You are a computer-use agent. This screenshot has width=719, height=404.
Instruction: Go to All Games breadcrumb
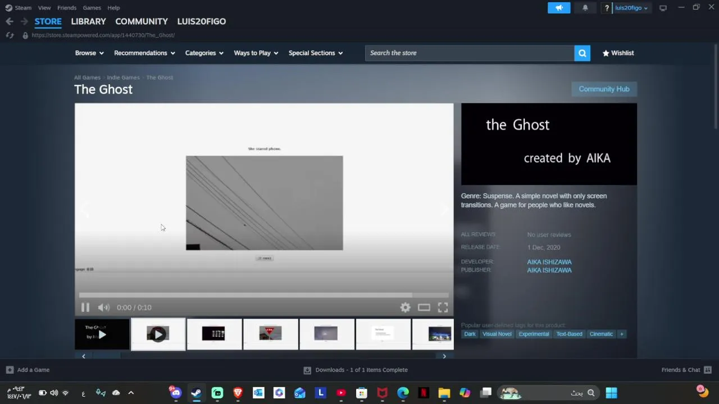pyautogui.click(x=87, y=77)
